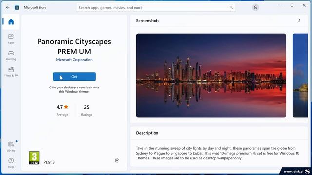312x175 pixels.
Task: Click the description paragraph starting 'Take in the stunning'
Action: tap(218, 153)
